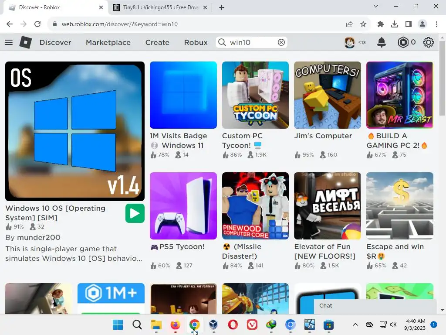Launch Opera from taskbar
446x335 pixels.
point(233,325)
